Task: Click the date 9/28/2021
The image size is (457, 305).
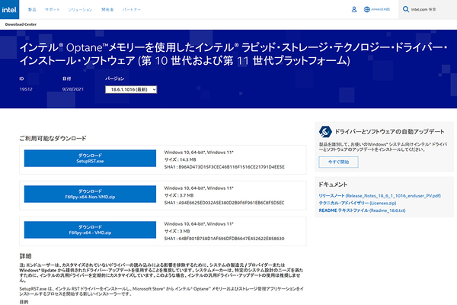Action: [x=73, y=89]
